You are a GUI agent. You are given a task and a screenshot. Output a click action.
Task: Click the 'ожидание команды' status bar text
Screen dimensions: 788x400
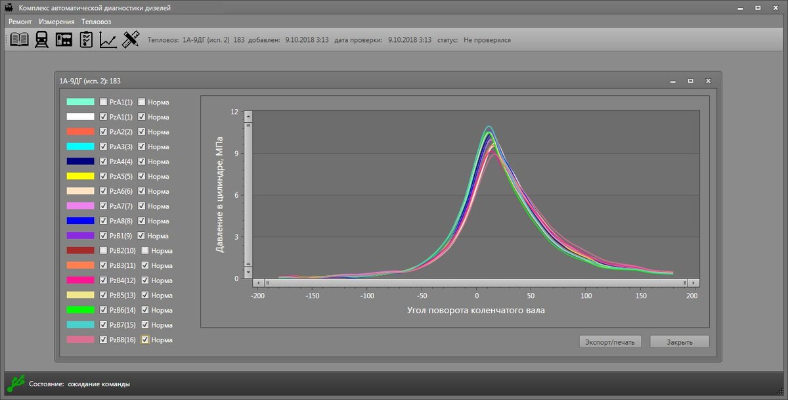tap(98, 384)
